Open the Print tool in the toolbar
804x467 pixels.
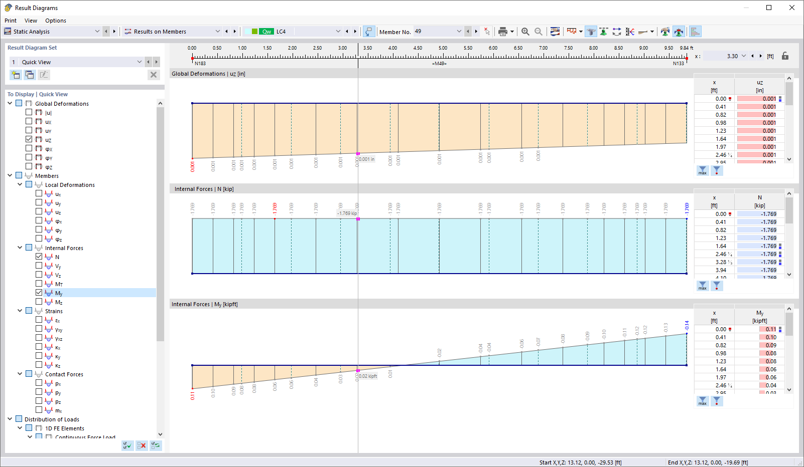pyautogui.click(x=503, y=31)
